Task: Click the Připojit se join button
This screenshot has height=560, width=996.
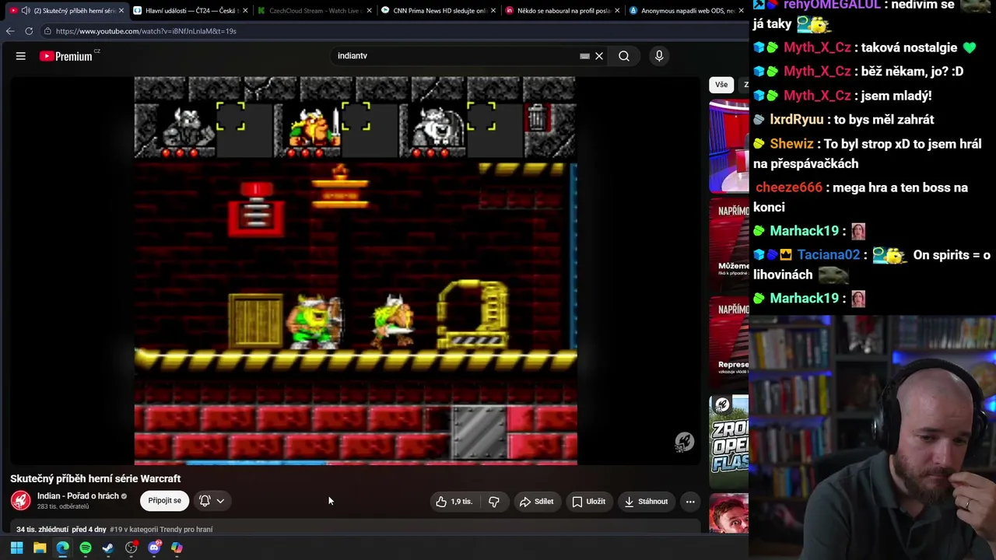Action: [164, 501]
